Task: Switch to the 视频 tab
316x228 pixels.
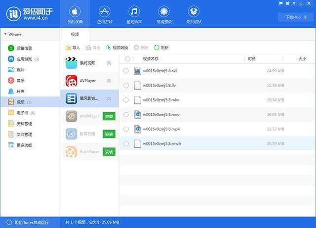Action: pyautogui.click(x=75, y=34)
